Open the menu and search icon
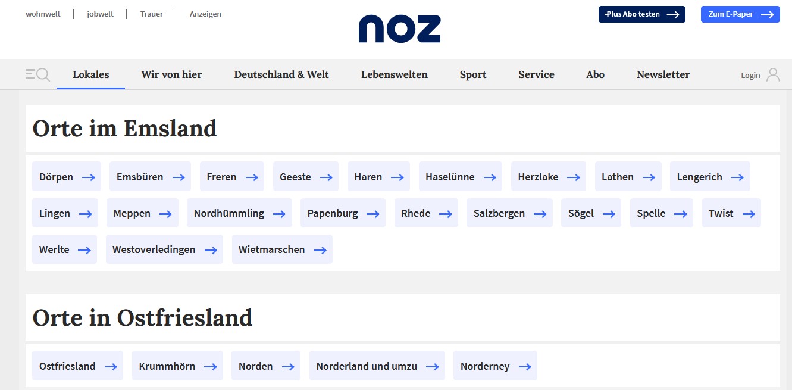The height and width of the screenshot is (390, 792). (x=37, y=74)
